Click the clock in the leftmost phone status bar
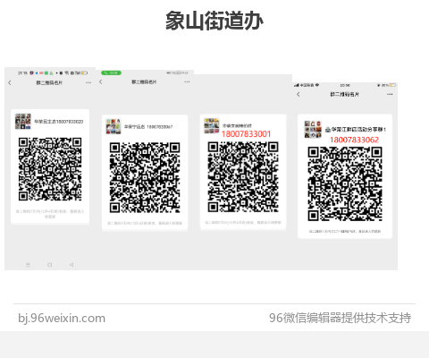Image resolution: width=429 pixels, height=358 pixels. tap(22, 72)
